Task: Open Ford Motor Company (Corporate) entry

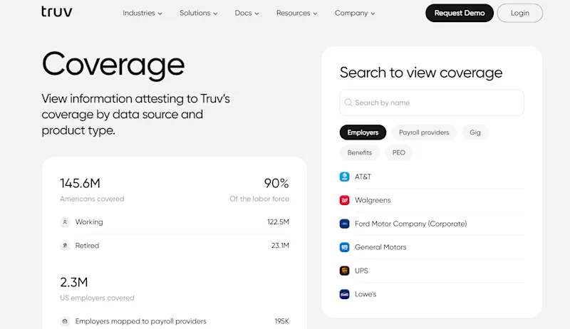Action: pyautogui.click(x=432, y=224)
